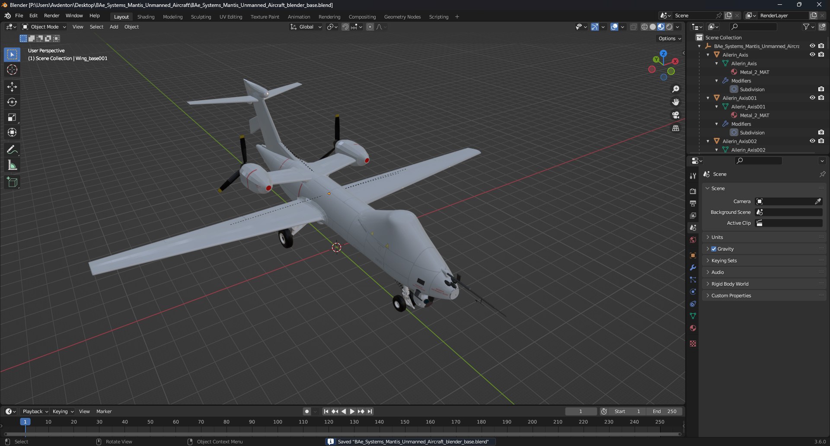Toggle camera view icon in viewport
This screenshot has height=446, width=830.
click(676, 115)
